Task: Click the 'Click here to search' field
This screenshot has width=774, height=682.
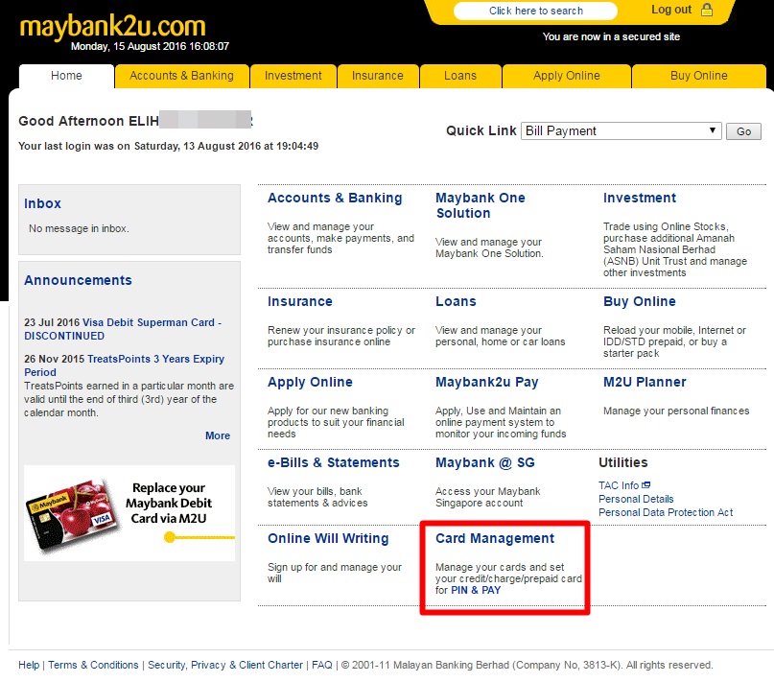Action: [x=535, y=11]
